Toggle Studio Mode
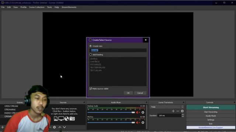The width and height of the screenshot is (236, 132). point(211,116)
